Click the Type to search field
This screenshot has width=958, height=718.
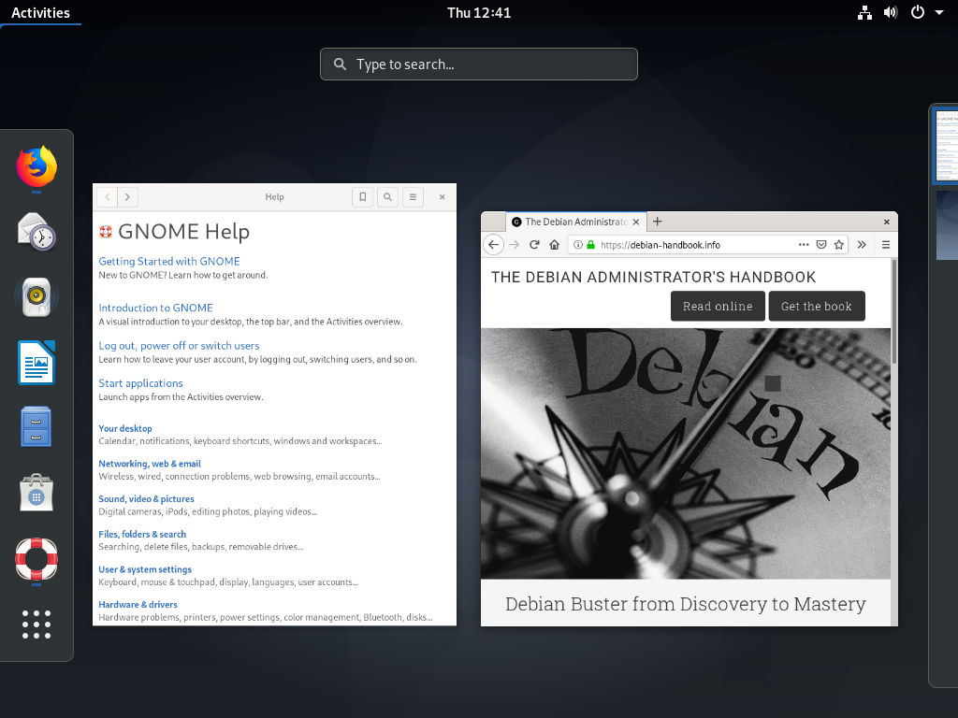pyautogui.click(x=478, y=64)
